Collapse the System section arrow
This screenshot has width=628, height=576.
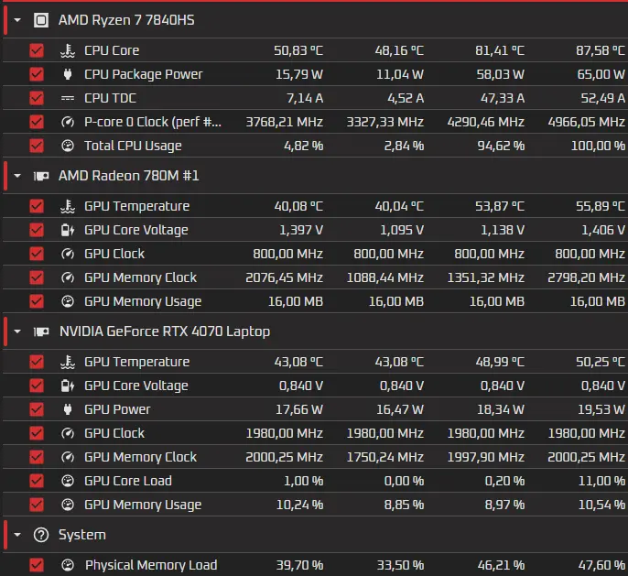(17, 535)
